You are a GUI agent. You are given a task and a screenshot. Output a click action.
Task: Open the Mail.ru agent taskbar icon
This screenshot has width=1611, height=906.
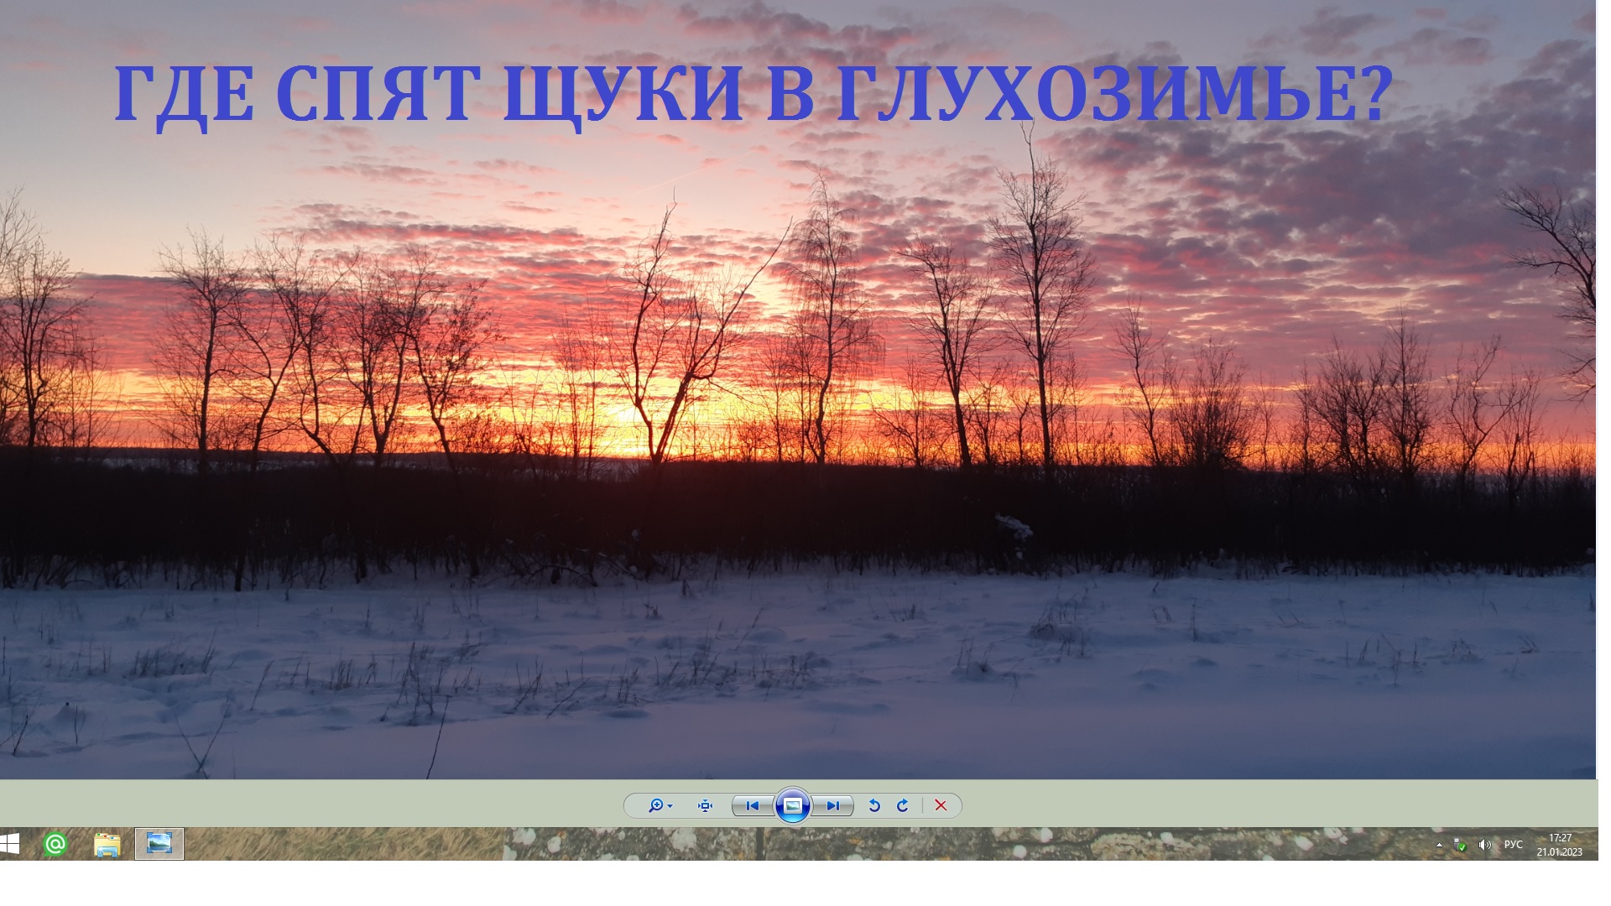(x=55, y=844)
